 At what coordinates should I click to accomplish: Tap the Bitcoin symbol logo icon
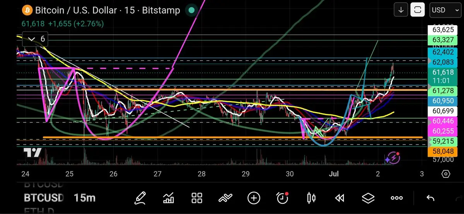point(27,10)
